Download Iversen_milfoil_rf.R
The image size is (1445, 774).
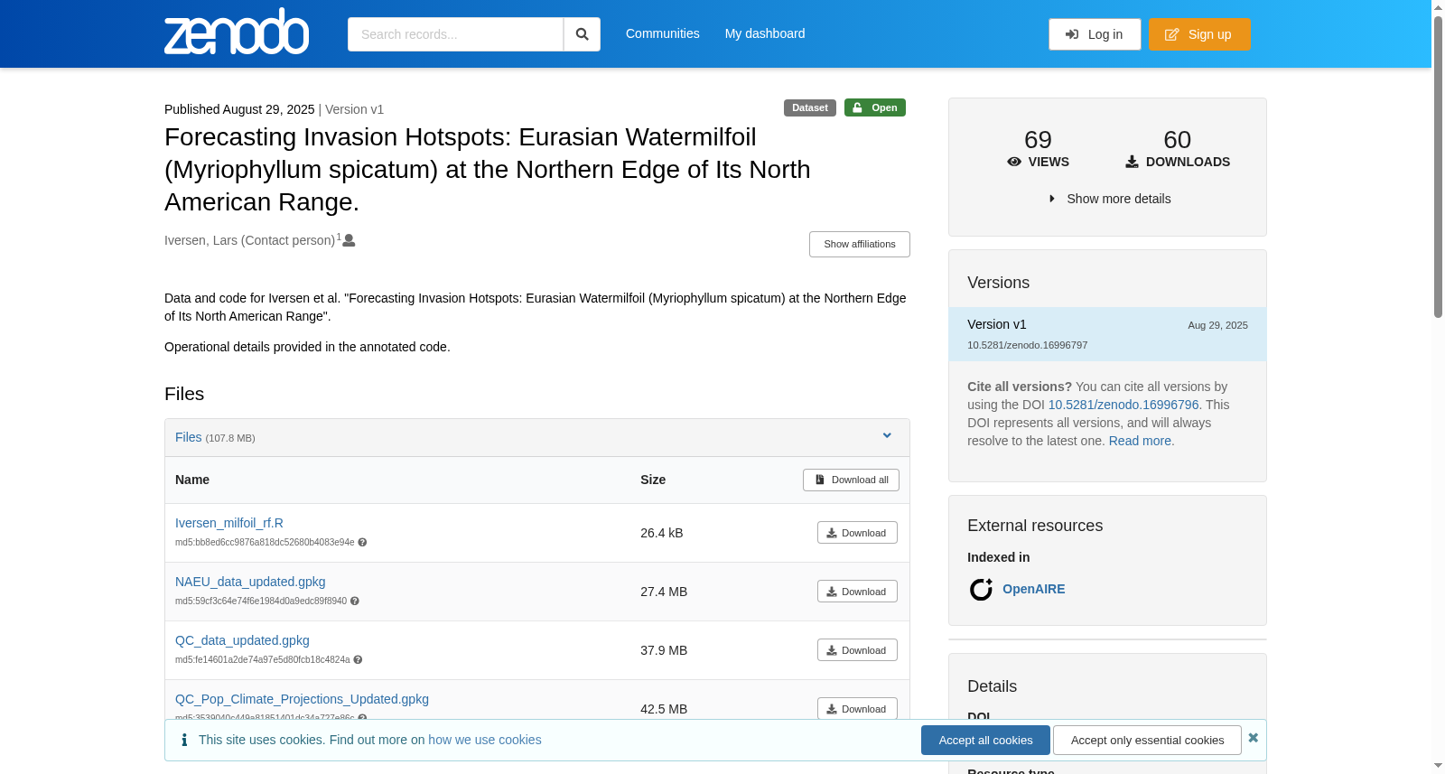857,533
